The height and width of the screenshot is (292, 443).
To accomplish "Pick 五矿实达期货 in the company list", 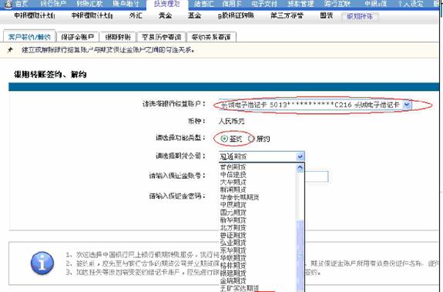I will (x=240, y=288).
